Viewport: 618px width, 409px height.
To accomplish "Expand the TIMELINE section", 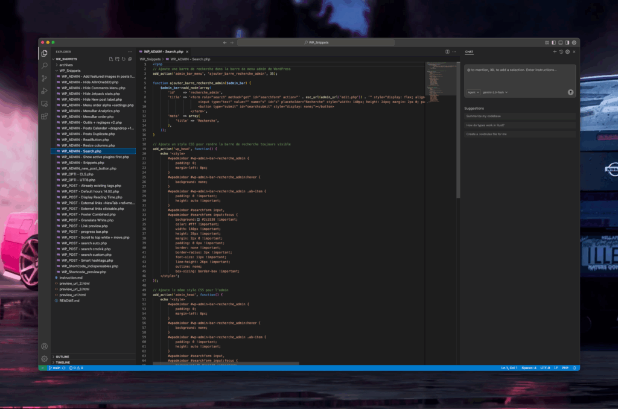I will (93, 363).
